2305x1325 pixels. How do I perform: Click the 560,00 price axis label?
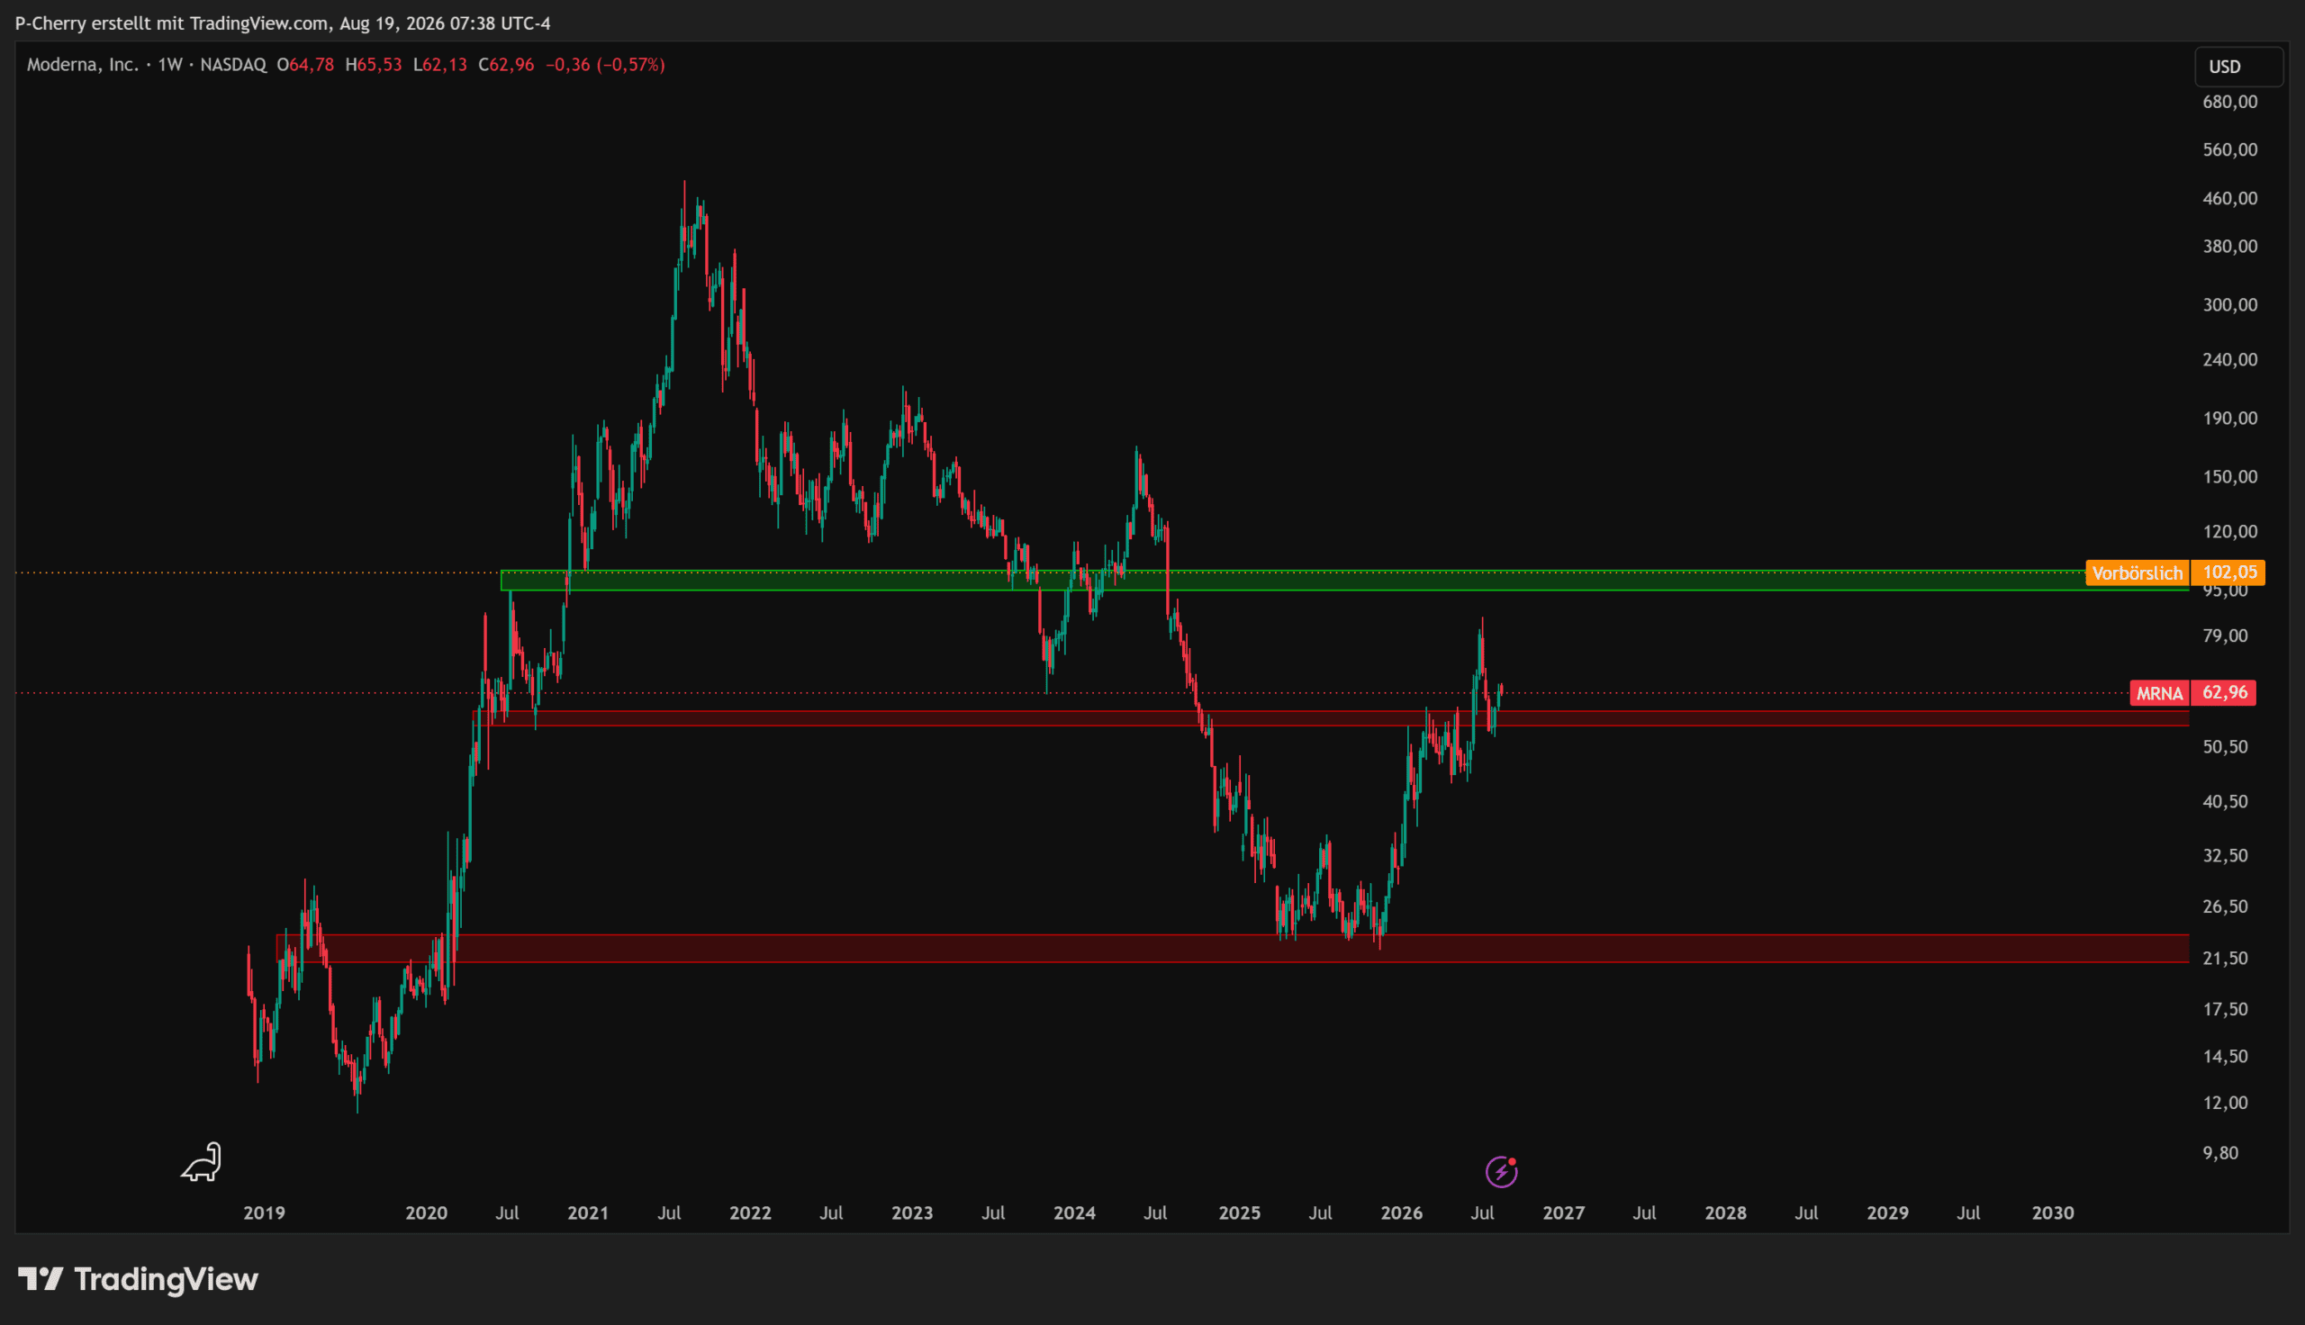point(2230,149)
